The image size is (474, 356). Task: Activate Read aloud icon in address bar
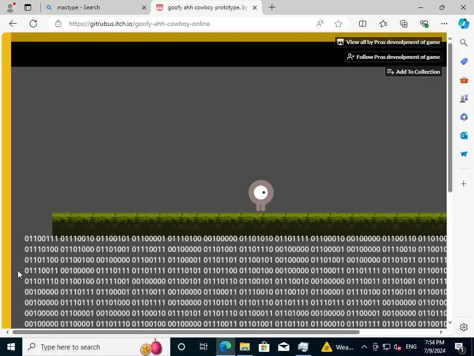click(x=320, y=24)
